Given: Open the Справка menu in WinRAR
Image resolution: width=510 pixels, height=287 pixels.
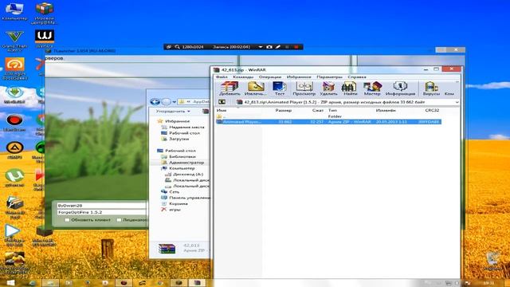Looking at the screenshot, I should click(x=357, y=77).
